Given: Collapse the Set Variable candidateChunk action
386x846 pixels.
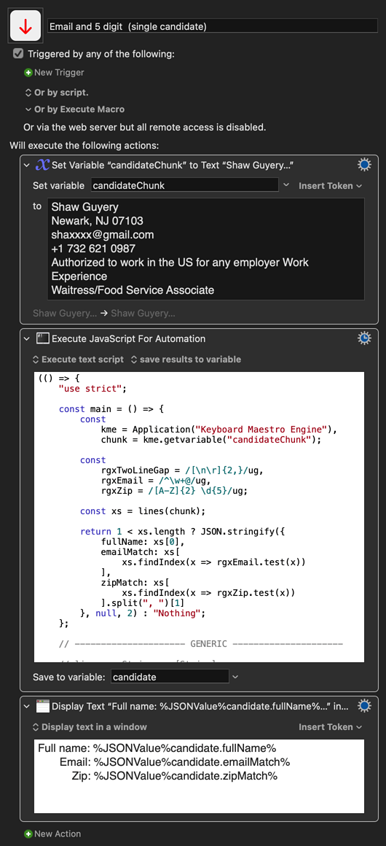Looking at the screenshot, I should click(x=28, y=165).
